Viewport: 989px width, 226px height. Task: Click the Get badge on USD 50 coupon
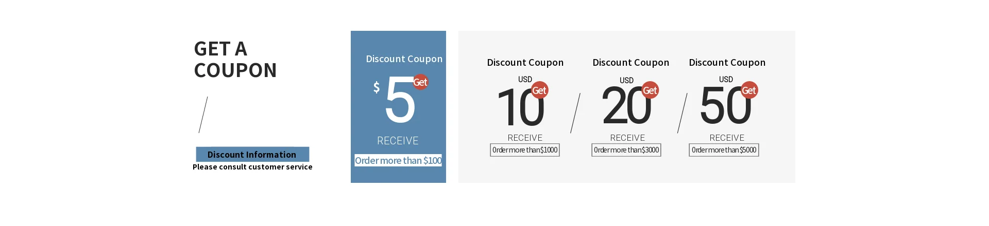pyautogui.click(x=749, y=90)
